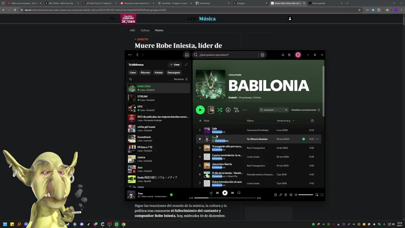Invite collaborators to BABILONIA playlist
Viewport: 405px width, 228px height.
[x=236, y=110]
